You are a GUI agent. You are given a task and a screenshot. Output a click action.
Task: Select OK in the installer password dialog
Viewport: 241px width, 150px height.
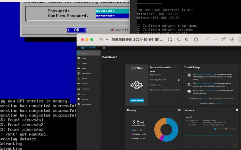(77, 30)
